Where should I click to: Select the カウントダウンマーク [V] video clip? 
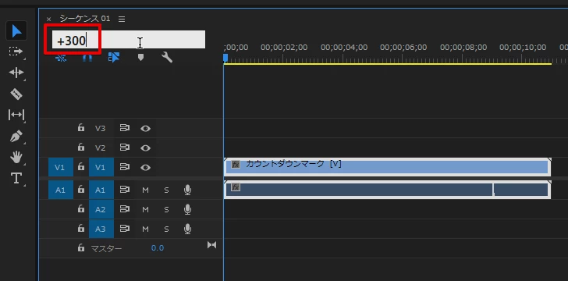[x=388, y=167]
